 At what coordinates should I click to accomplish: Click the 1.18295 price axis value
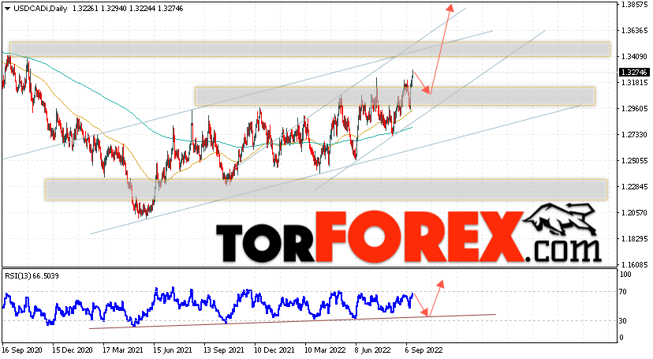click(x=634, y=238)
